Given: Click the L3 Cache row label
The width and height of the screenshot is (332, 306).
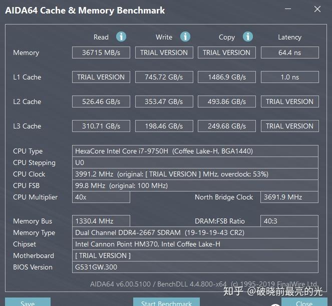Looking at the screenshot, I should click(27, 126).
